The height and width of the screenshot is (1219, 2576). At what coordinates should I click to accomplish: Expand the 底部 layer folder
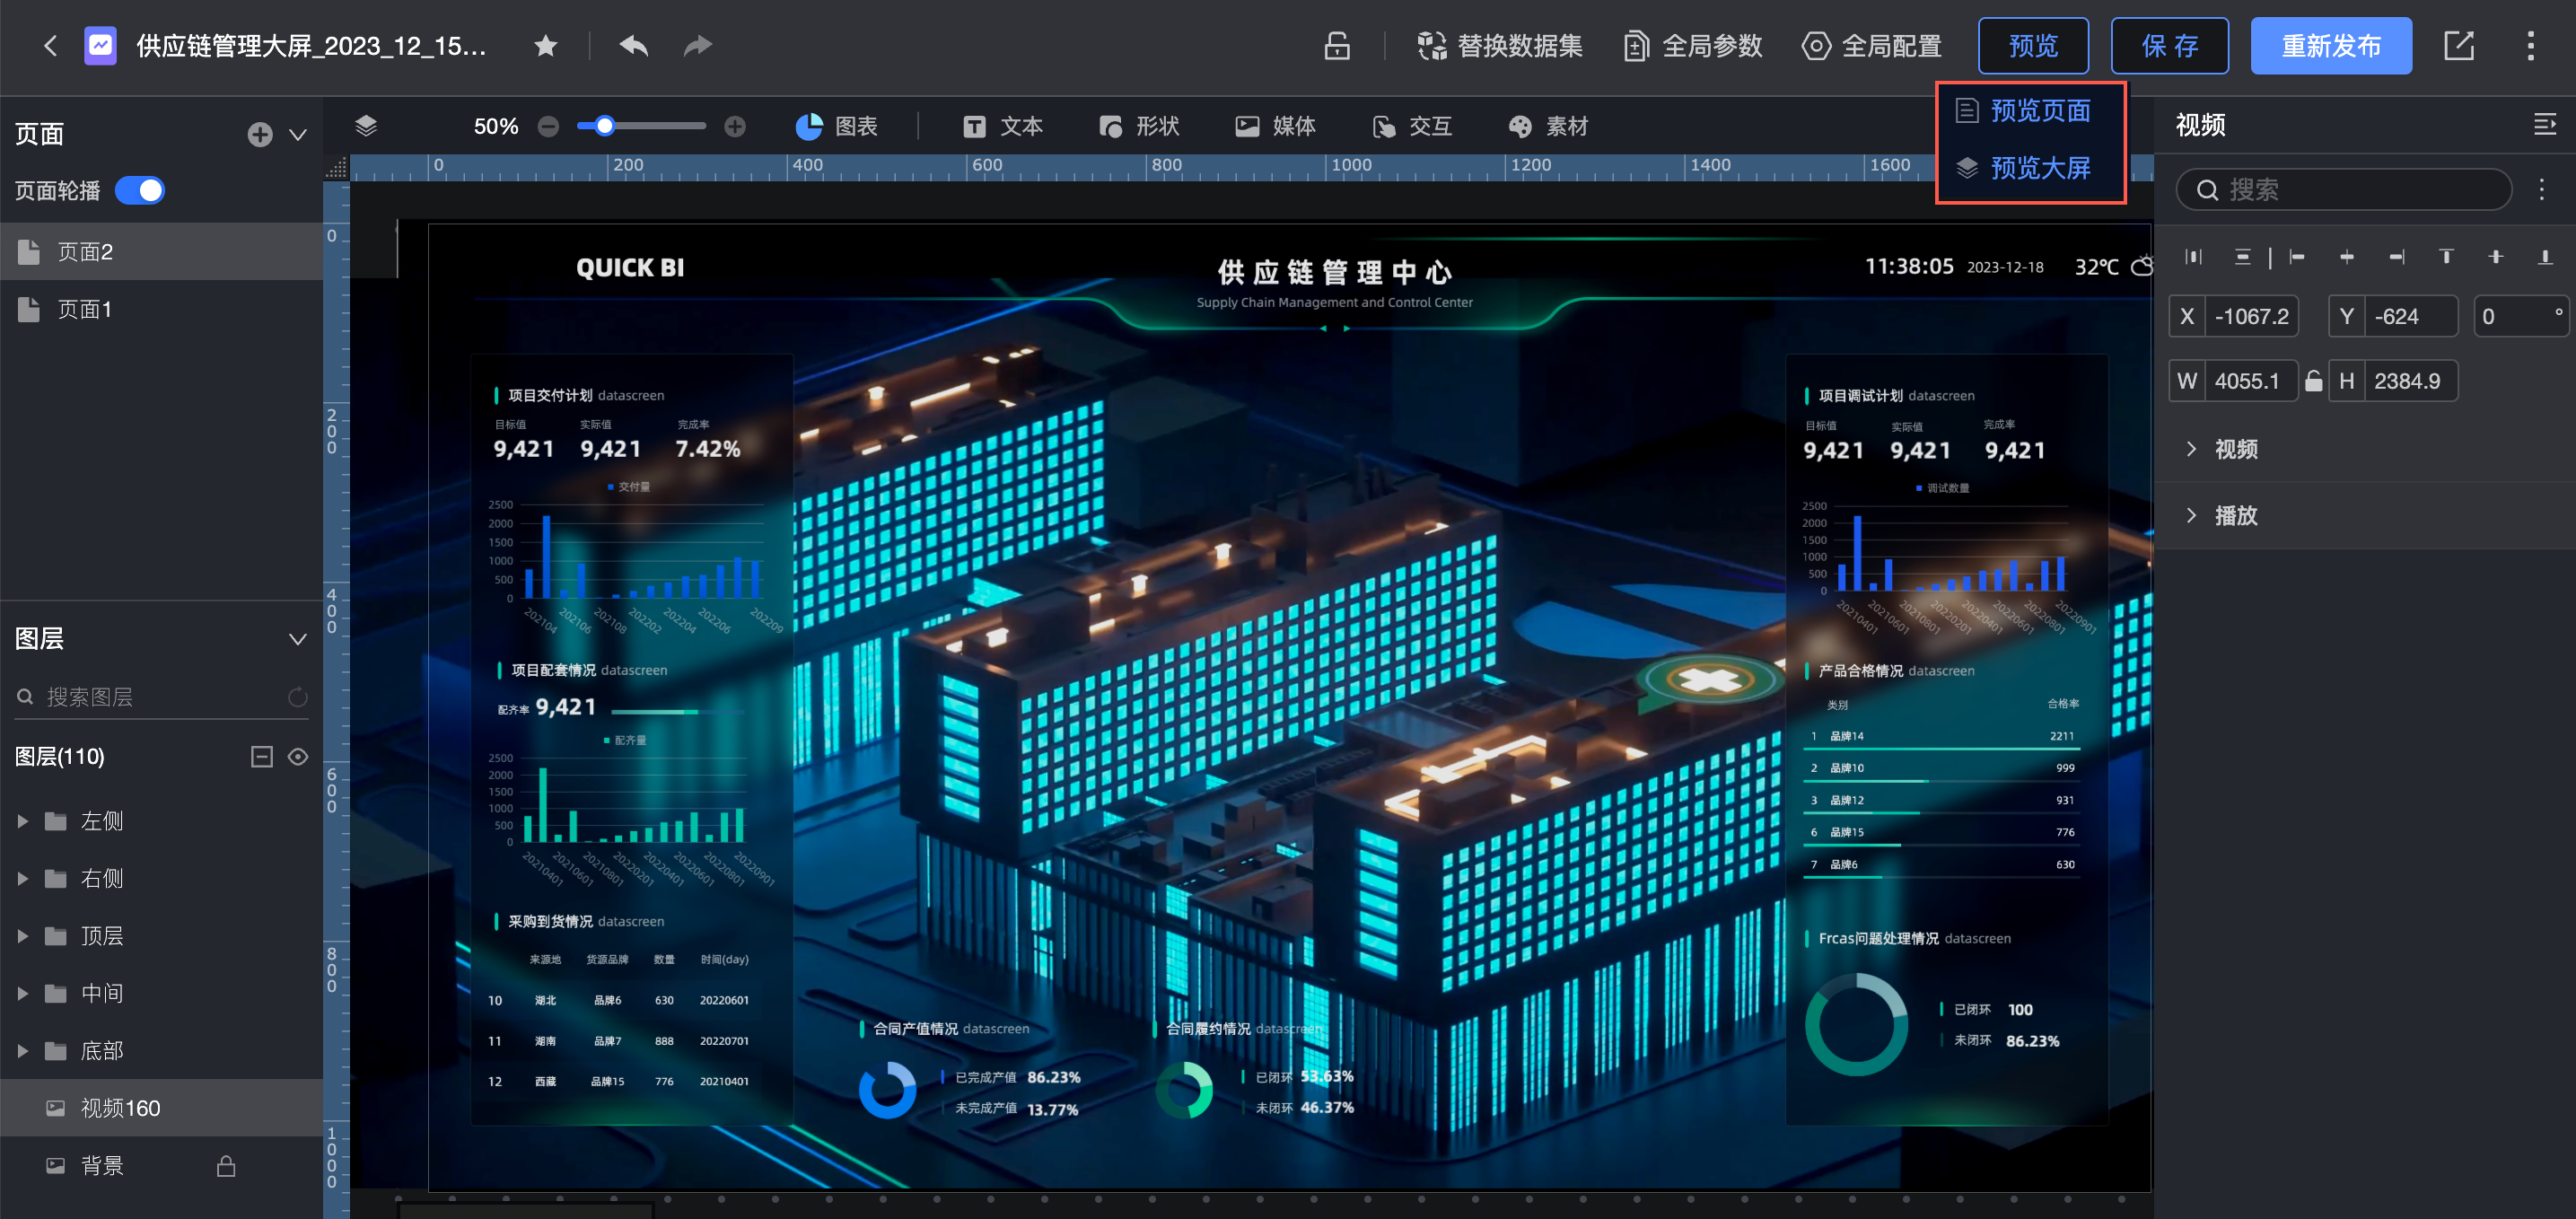click(x=22, y=1051)
